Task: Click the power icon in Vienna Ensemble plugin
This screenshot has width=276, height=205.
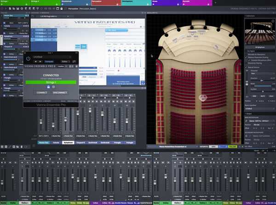Action: pos(28,58)
